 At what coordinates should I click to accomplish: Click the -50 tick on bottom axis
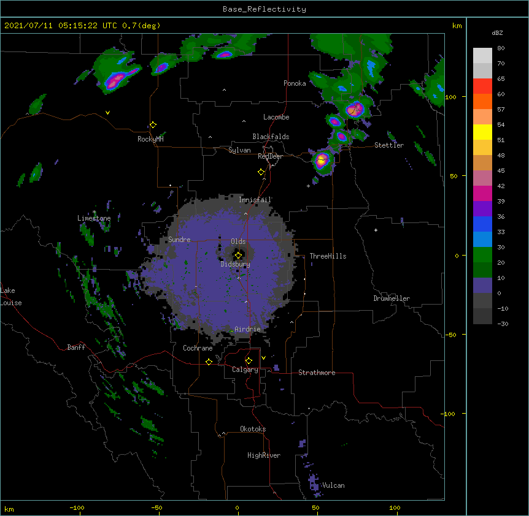(x=156, y=507)
